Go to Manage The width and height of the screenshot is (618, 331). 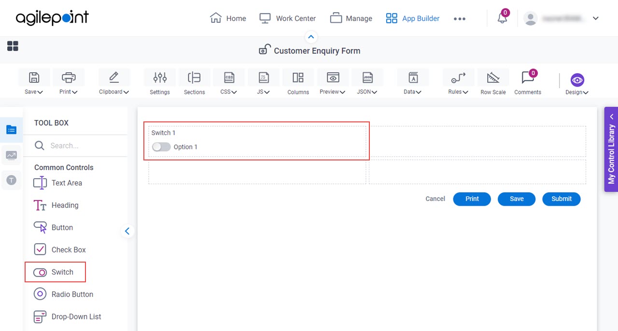click(x=351, y=18)
